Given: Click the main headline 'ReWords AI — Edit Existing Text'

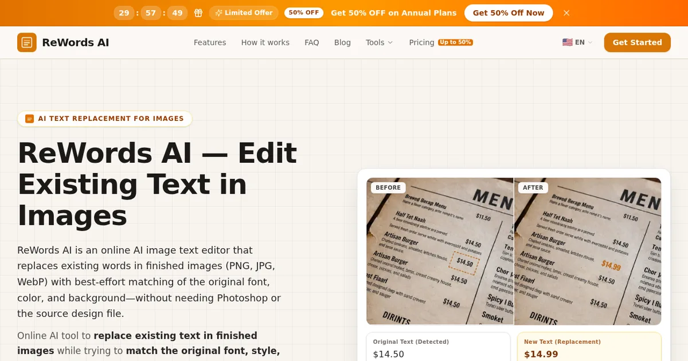Looking at the screenshot, I should pos(157,185).
